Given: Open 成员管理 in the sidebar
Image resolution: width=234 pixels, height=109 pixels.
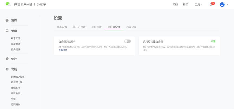Looking at the screenshot, I should point(15,44).
